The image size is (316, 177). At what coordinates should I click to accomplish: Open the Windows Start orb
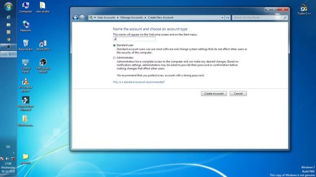click(x=8, y=6)
